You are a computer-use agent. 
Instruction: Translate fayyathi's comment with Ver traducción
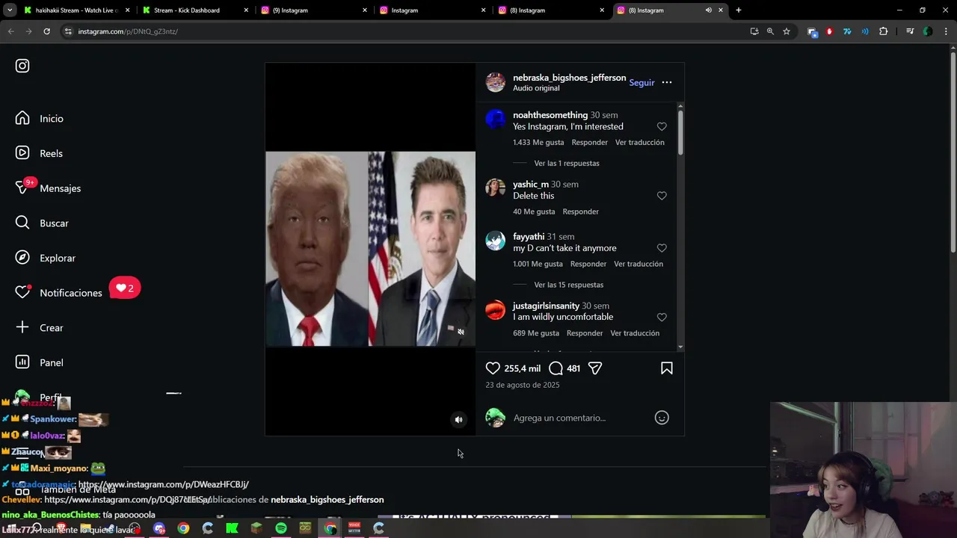point(638,264)
